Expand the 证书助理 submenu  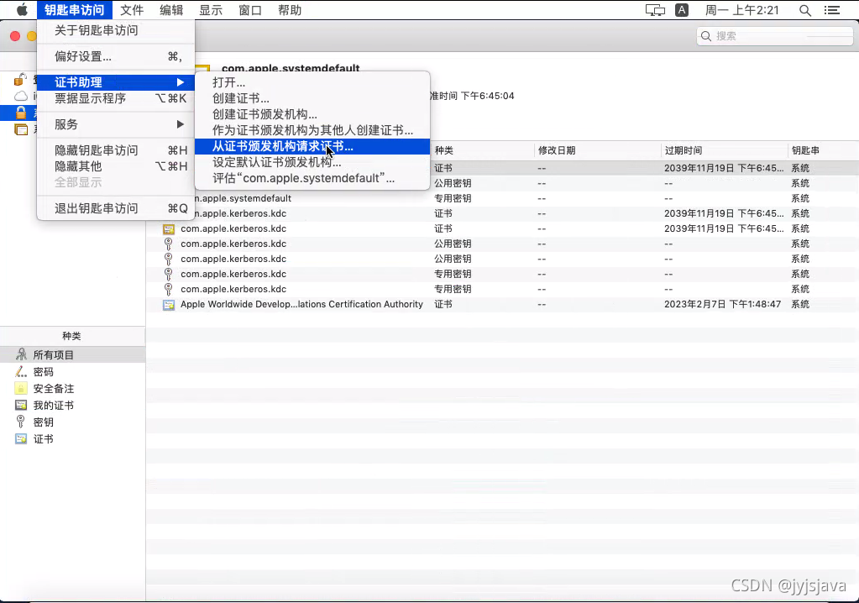(116, 82)
